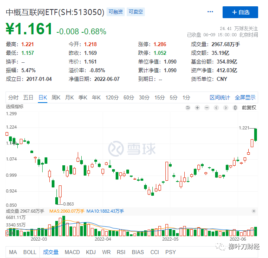268x258 pixels.
Task: Click the ETF title 中概互联网ETF(SH:513050)
Action: click(55, 12)
